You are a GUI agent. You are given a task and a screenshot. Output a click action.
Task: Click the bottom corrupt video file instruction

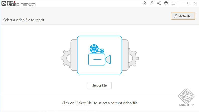coord(100,103)
